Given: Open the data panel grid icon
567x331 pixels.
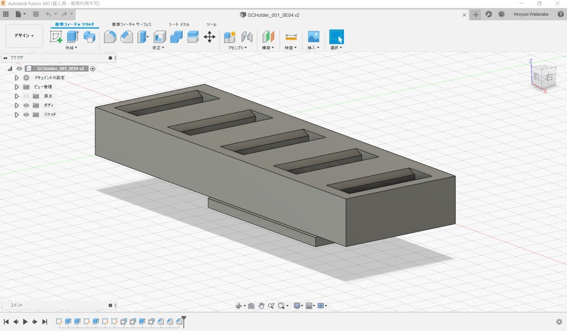Looking at the screenshot, I should 6,14.
